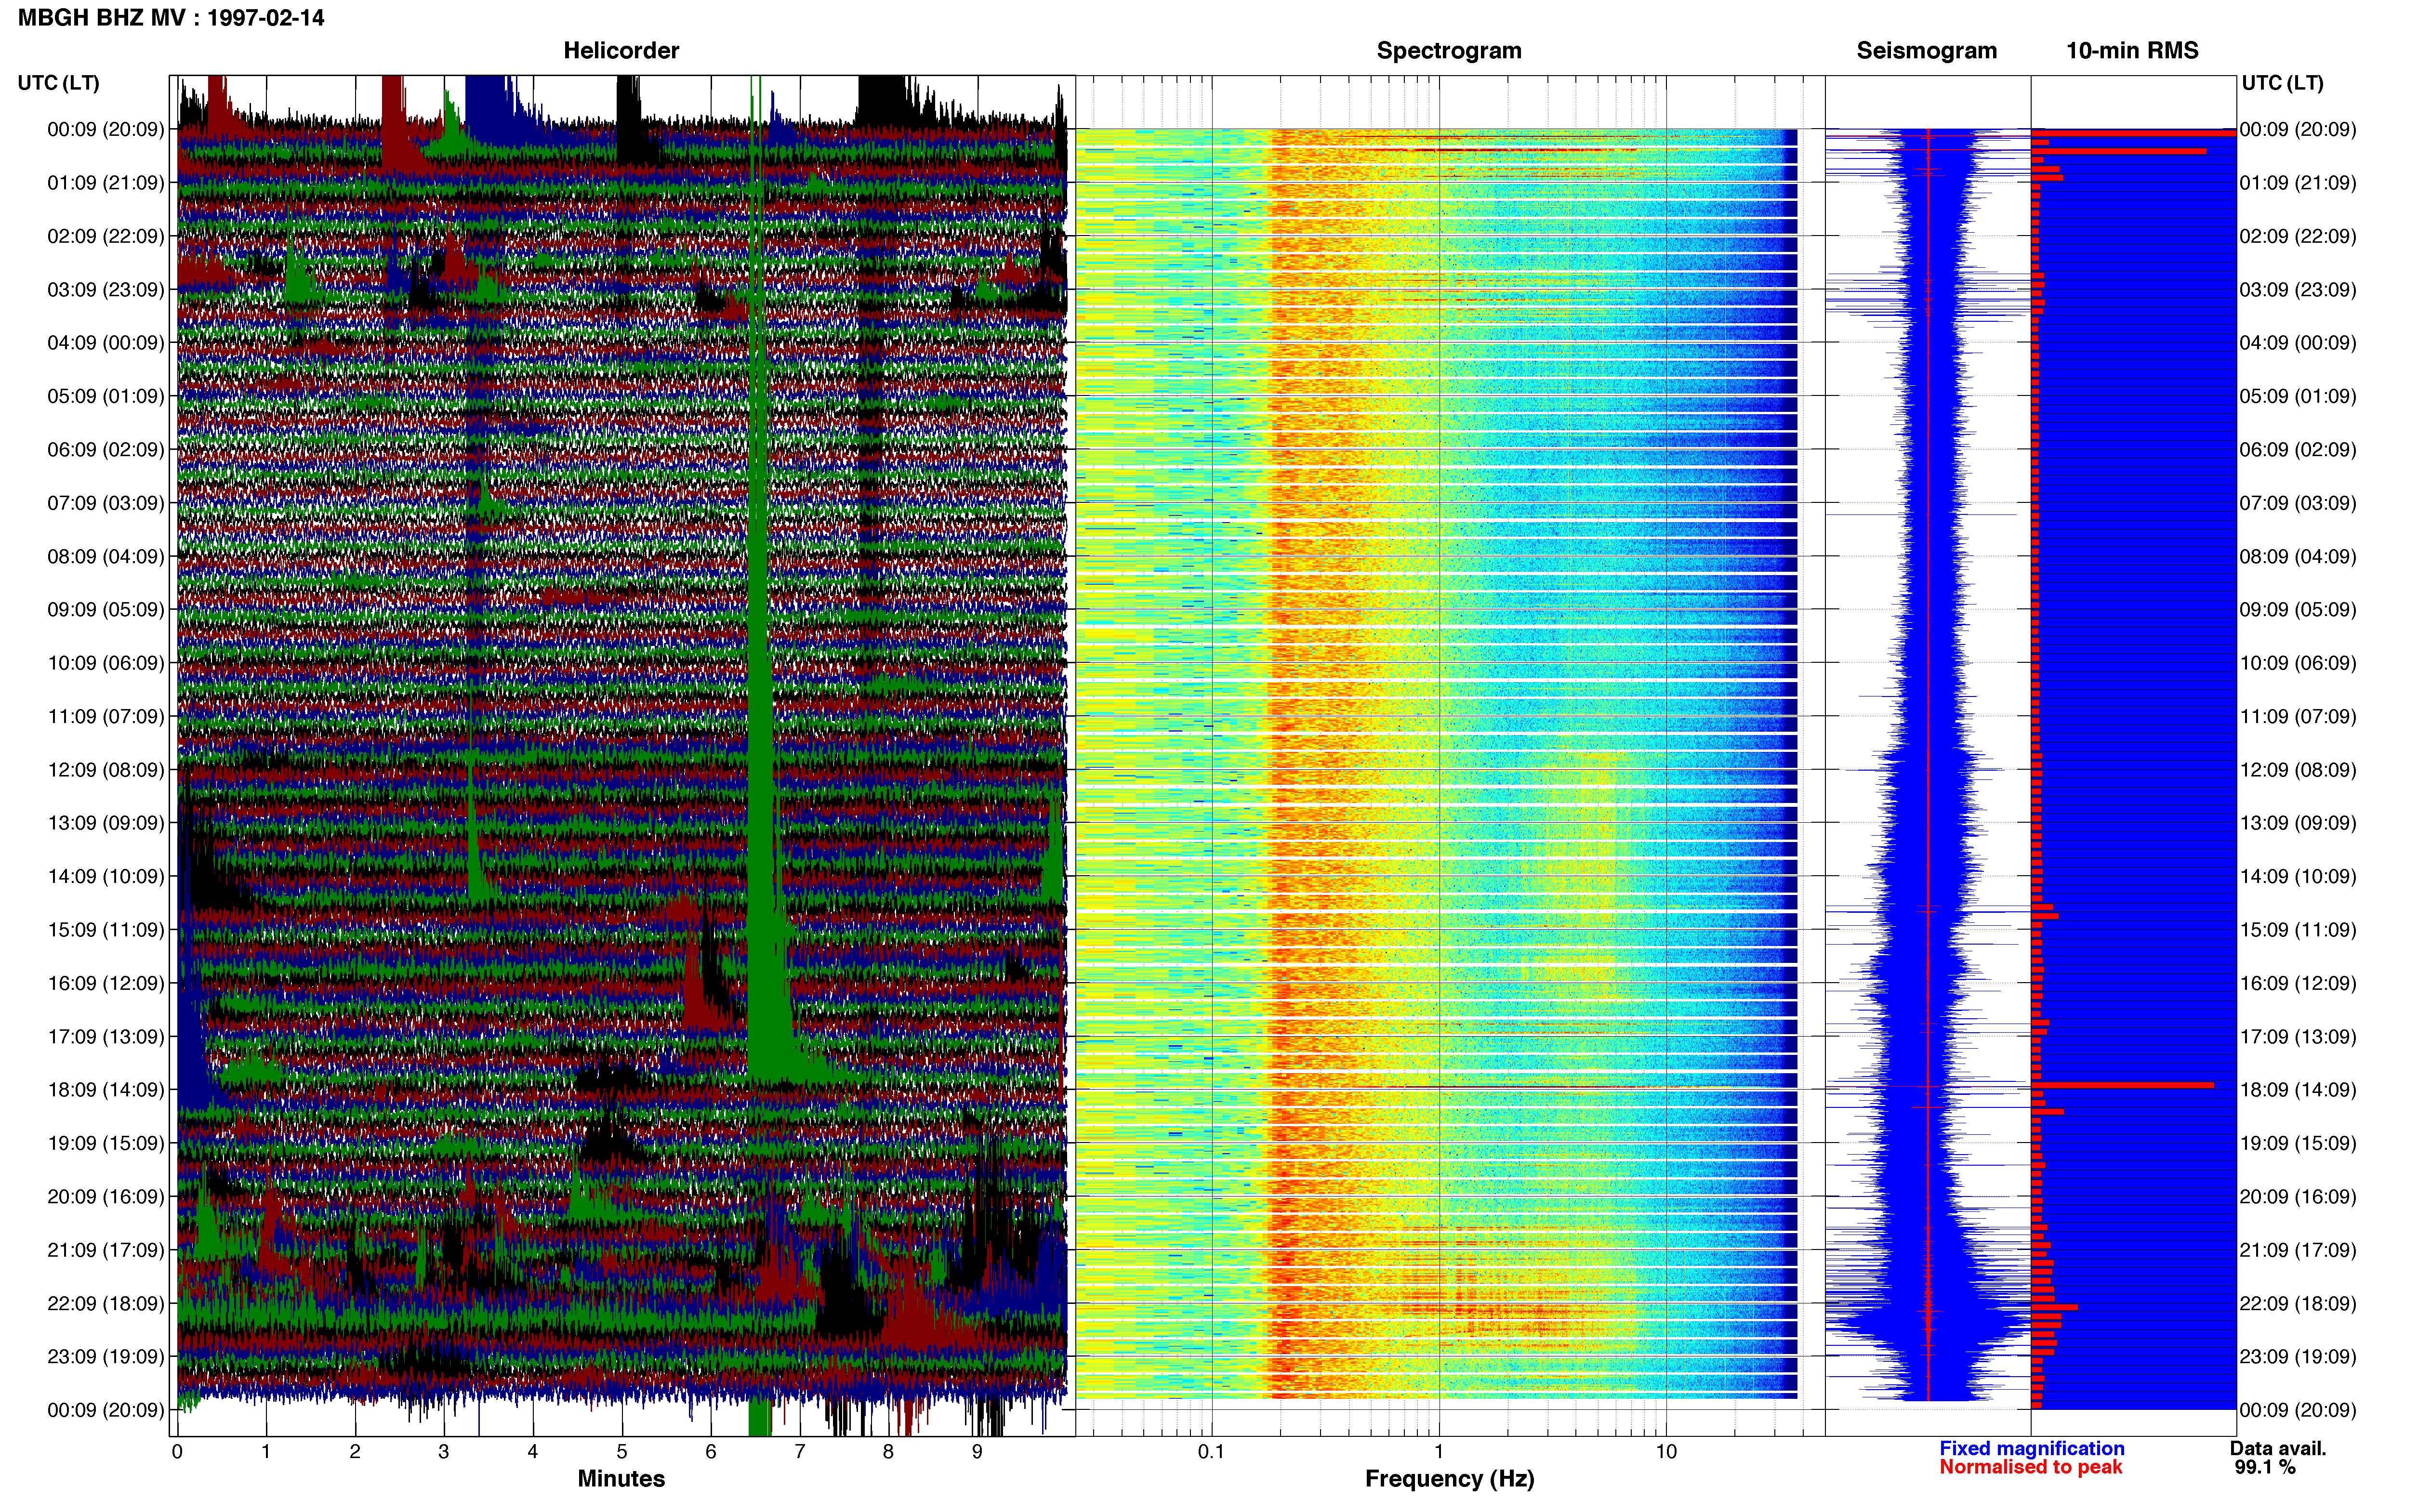This screenshot has height=1512, width=2418.
Task: Click the left time label '22:09 (18:09)'
Action: point(105,1303)
